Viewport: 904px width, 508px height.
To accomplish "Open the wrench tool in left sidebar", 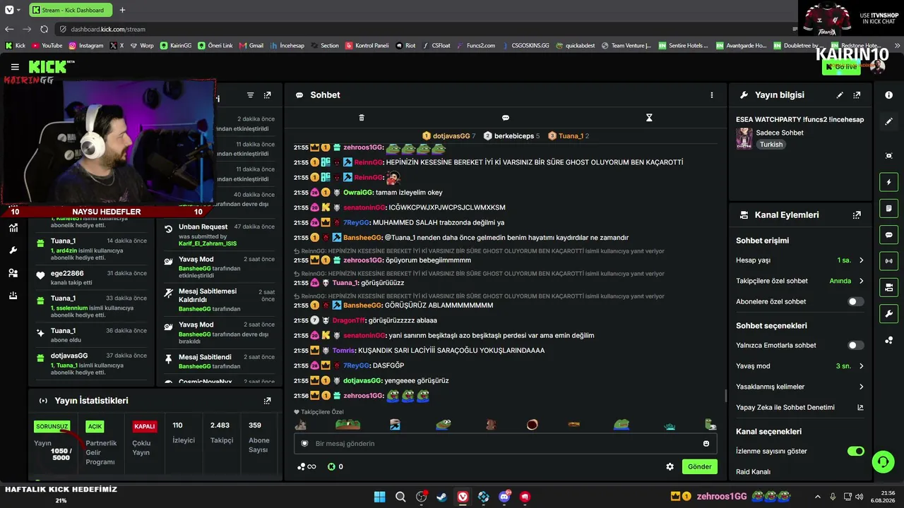I will (13, 250).
